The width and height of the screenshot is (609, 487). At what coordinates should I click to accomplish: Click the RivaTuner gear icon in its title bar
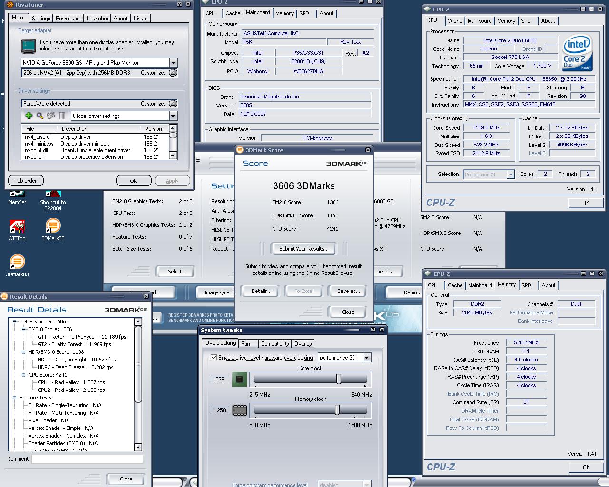[10, 5]
